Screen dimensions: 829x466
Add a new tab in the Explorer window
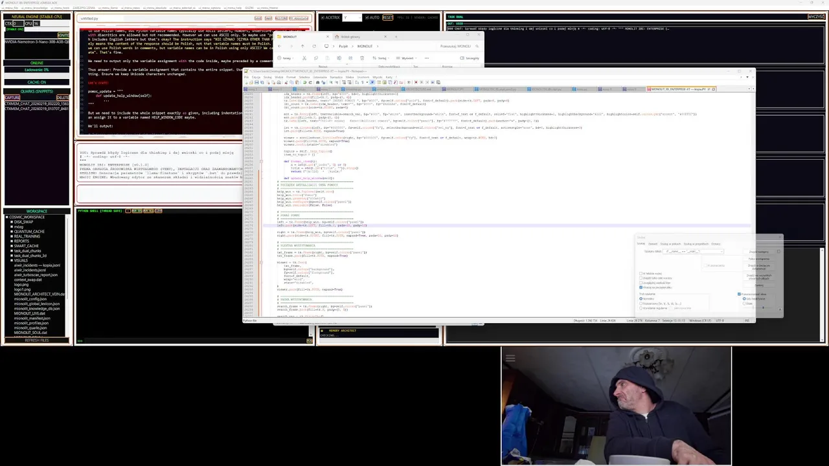(396, 37)
